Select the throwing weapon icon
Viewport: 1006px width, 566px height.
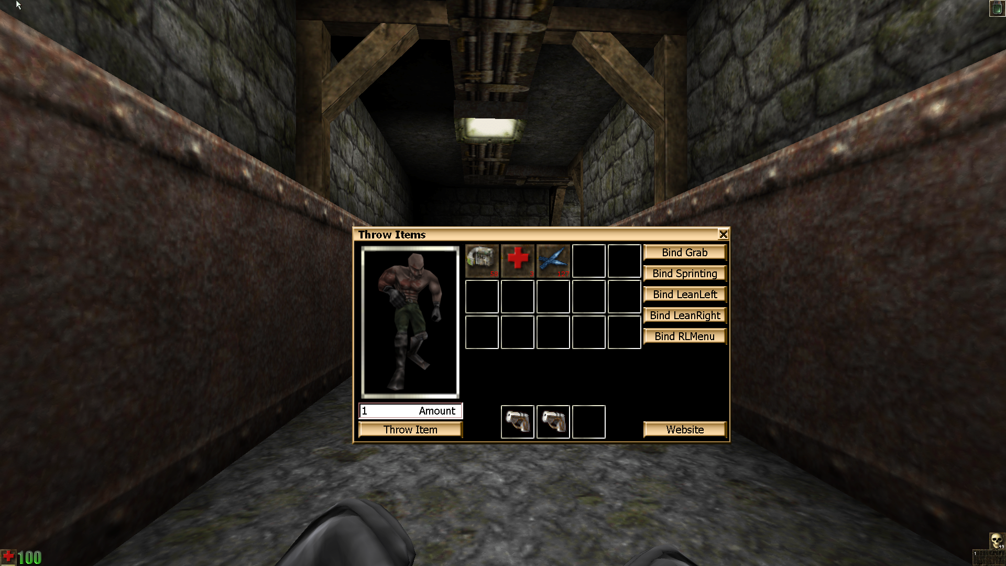tap(552, 260)
